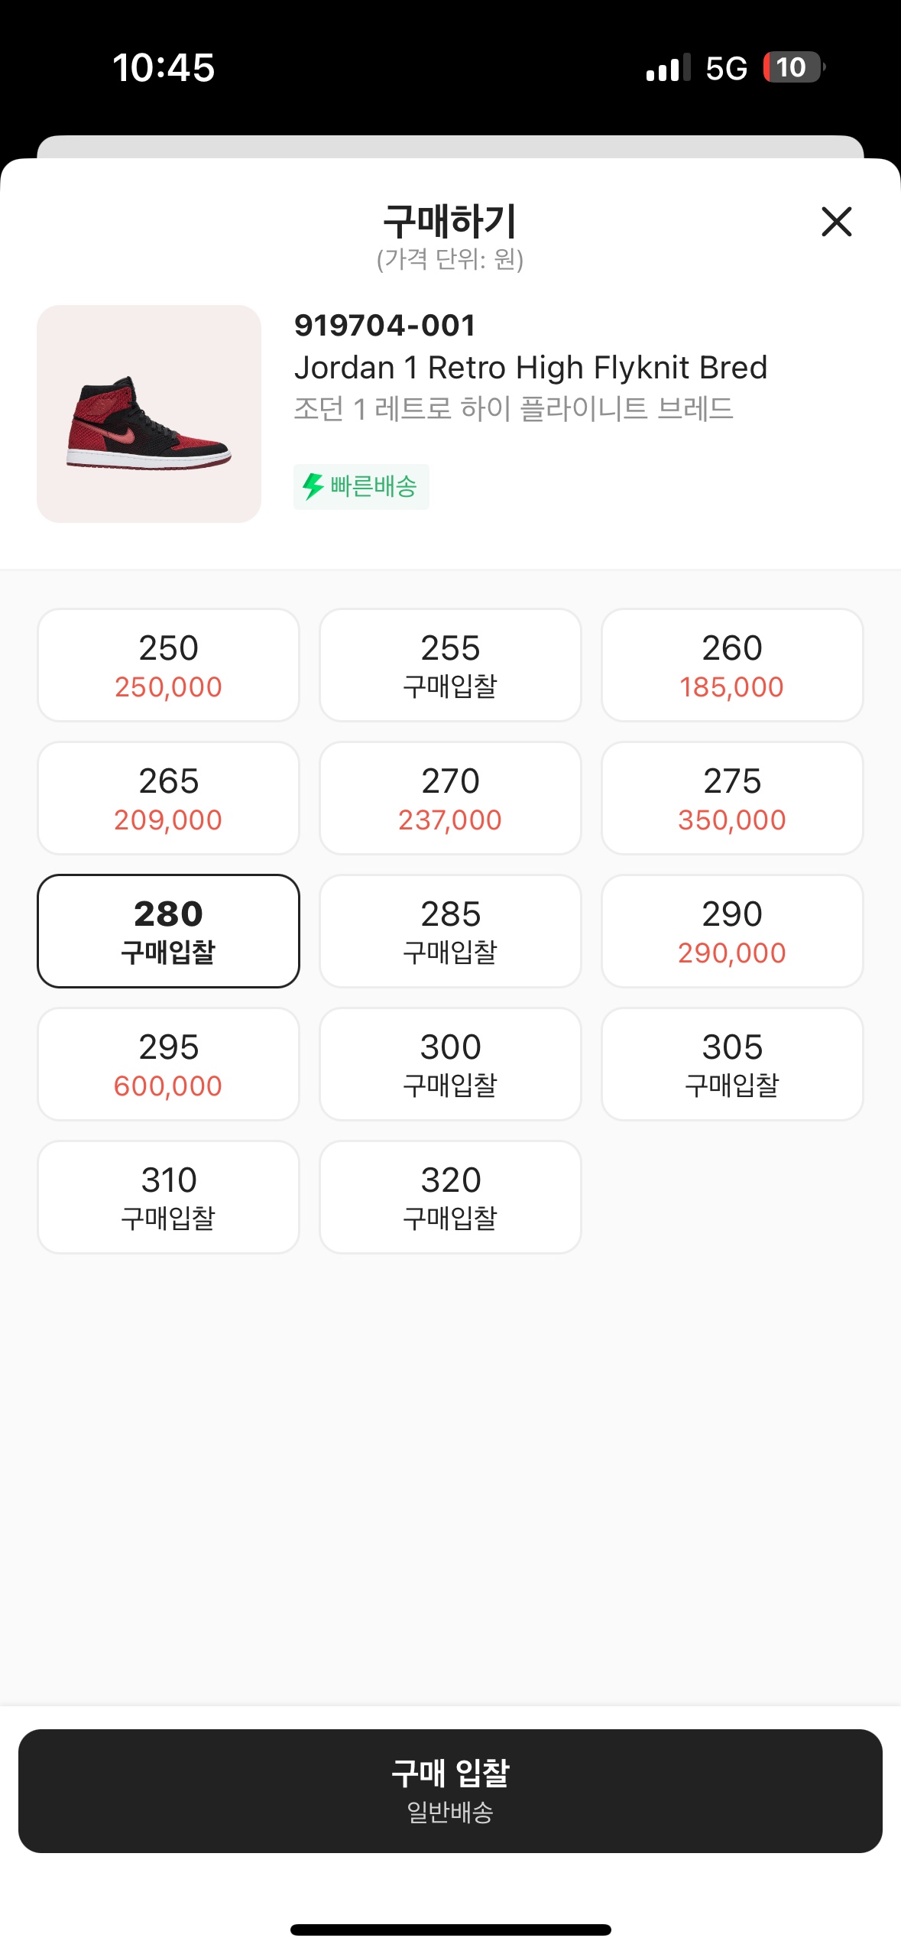Screen dimensions: 901x1954
Task: Tap the Jordan 1 Flyknit Bred thumbnail
Action: pos(149,414)
